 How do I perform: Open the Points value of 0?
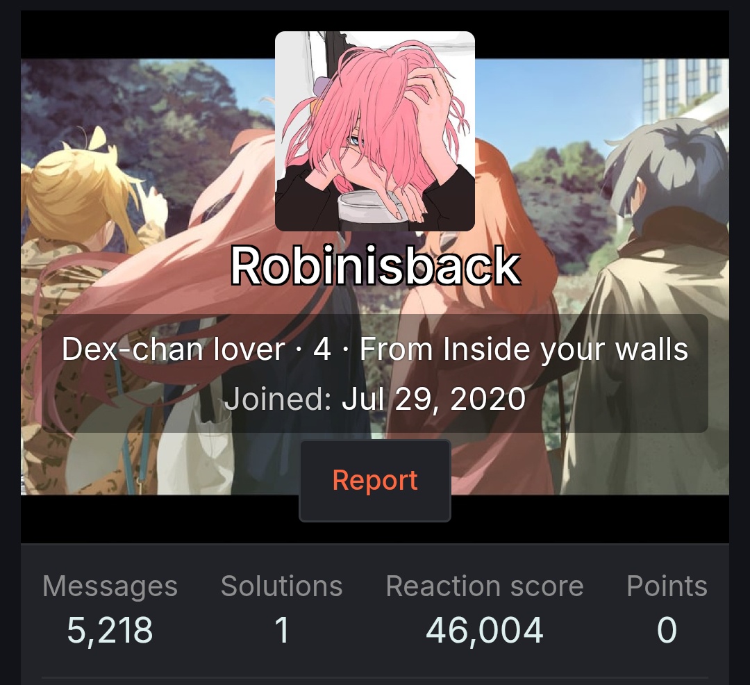point(667,630)
